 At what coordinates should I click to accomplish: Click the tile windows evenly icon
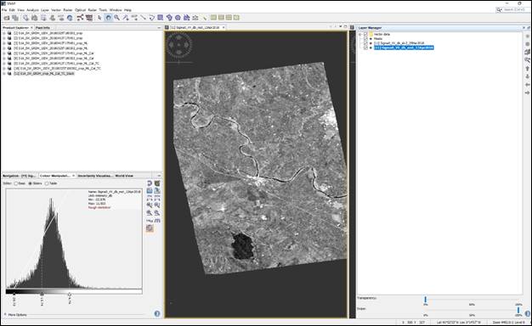click(229, 18)
